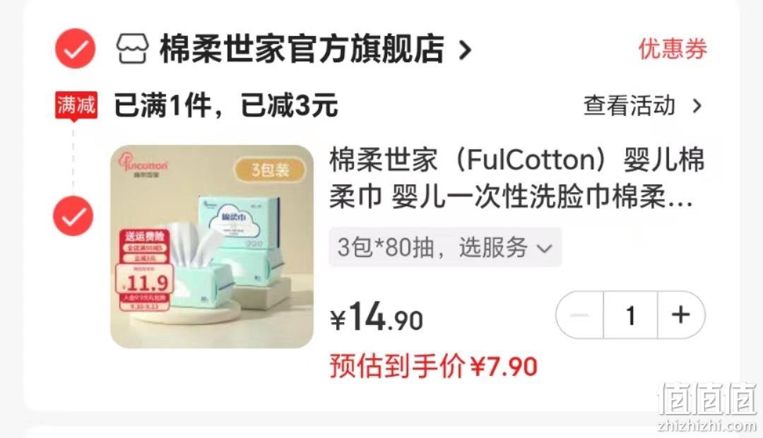Image resolution: width=763 pixels, height=438 pixels.
Task: Tap the 3包装 label on product image
Action: tap(270, 170)
